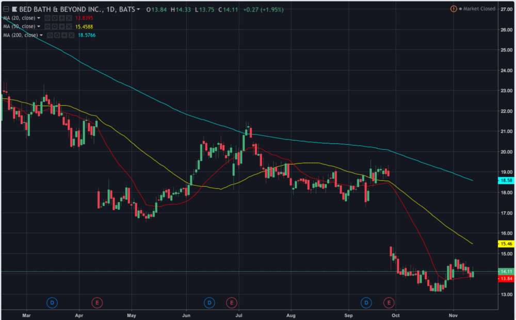Click the September dividend marker D
The image size is (516, 320).
click(x=366, y=302)
